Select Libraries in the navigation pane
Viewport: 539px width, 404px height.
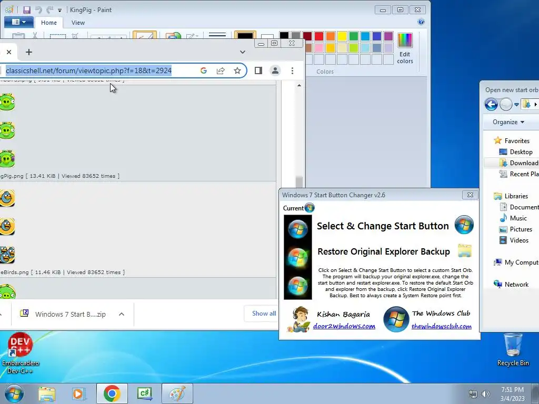tap(511, 196)
